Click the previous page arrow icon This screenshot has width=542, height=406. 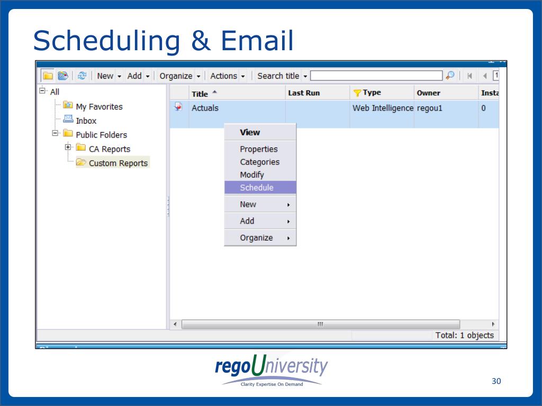[485, 76]
